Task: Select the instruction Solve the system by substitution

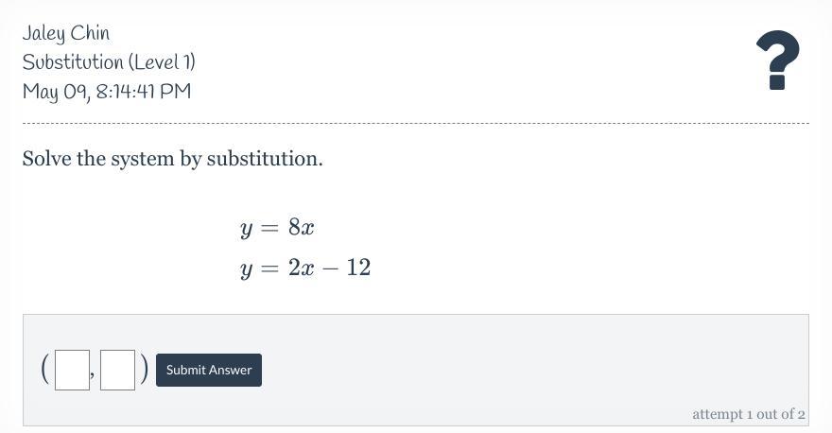Action: (x=172, y=159)
